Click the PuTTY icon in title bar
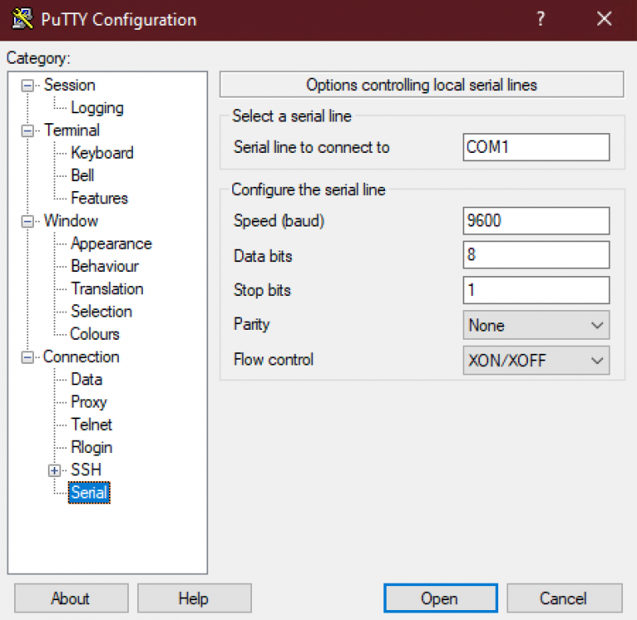 coord(23,19)
